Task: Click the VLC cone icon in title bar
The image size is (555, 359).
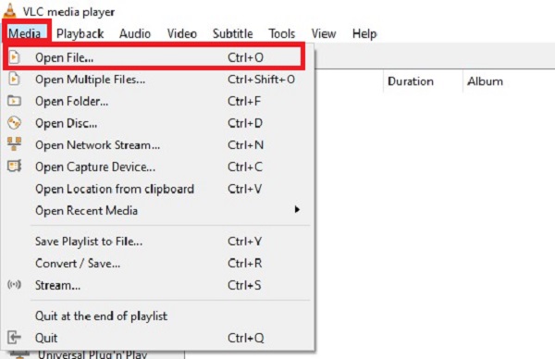Action: tap(9, 10)
